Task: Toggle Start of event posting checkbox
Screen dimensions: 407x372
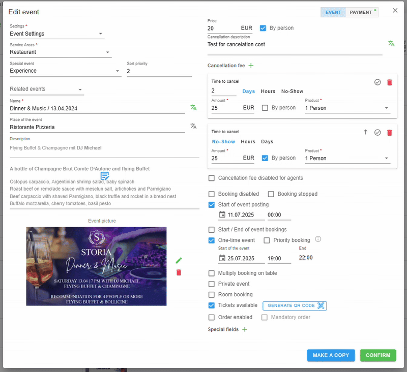Action: tap(212, 205)
